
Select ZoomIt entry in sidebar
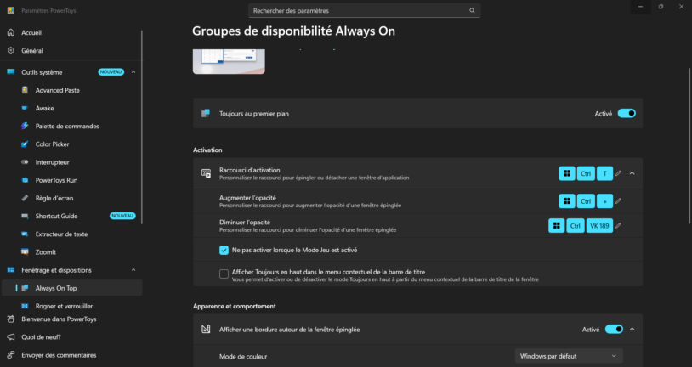[x=72, y=251]
